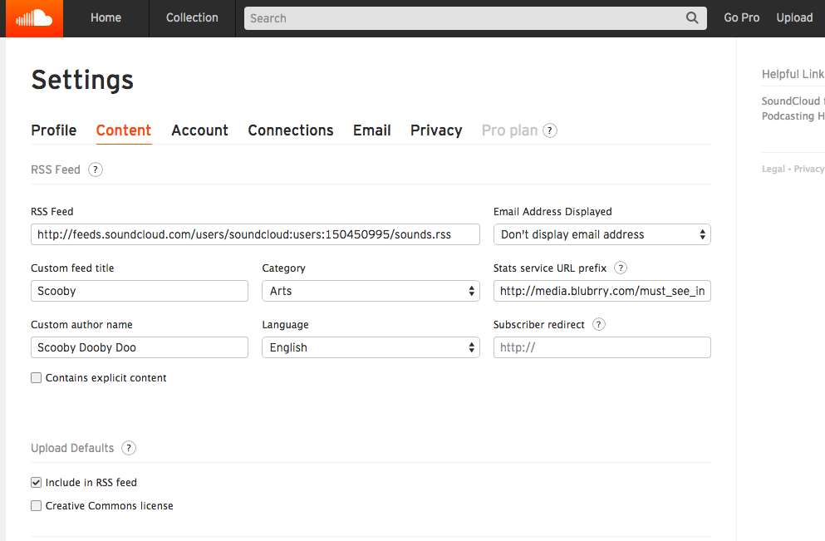Open the Language dropdown
The image size is (825, 541).
click(371, 347)
